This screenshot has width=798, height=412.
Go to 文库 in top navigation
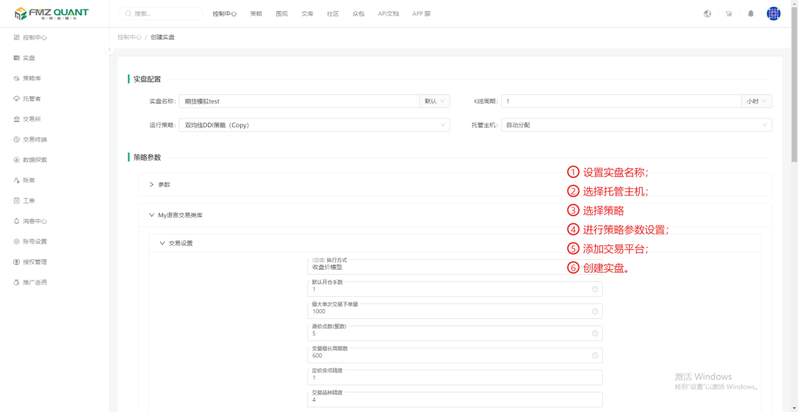tap(307, 13)
